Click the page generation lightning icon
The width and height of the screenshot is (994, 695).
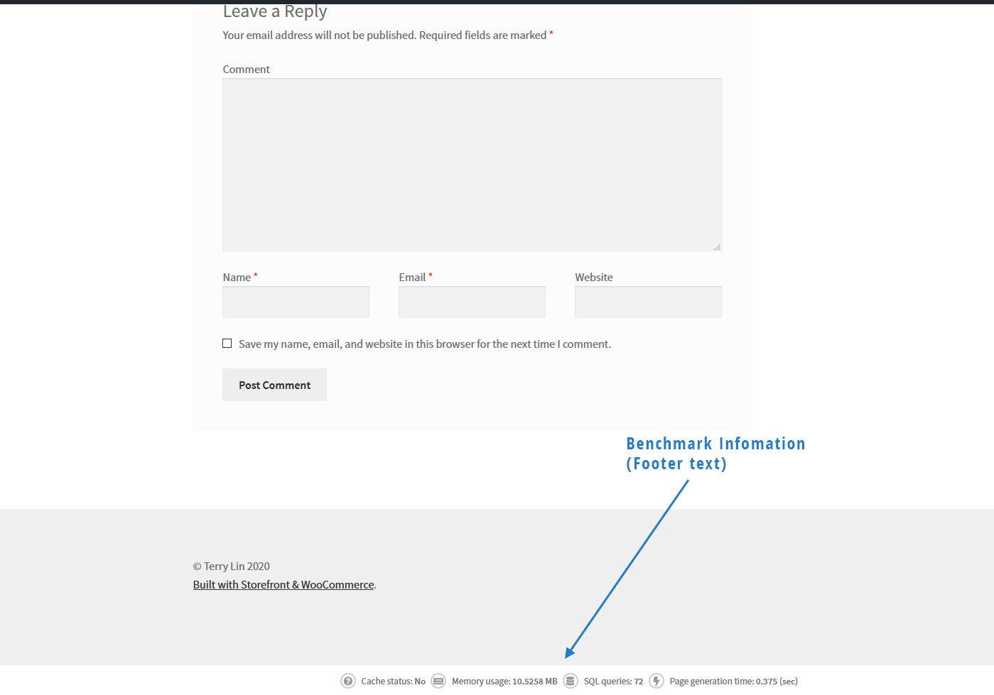click(657, 682)
